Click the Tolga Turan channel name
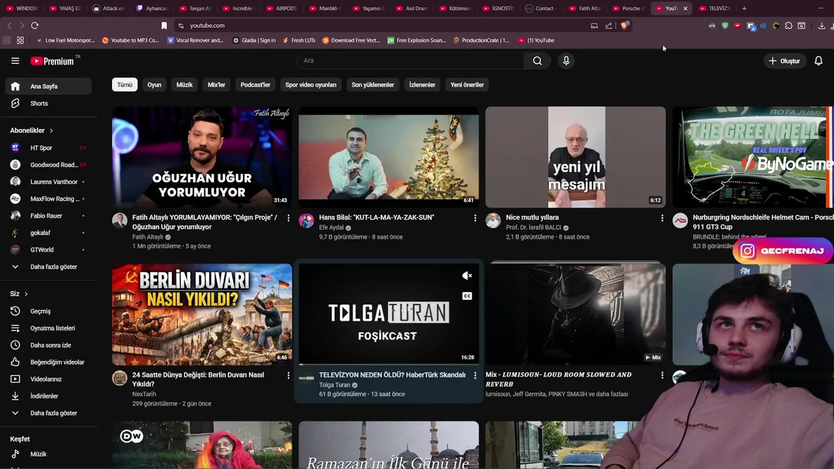The height and width of the screenshot is (469, 834). tap(334, 385)
